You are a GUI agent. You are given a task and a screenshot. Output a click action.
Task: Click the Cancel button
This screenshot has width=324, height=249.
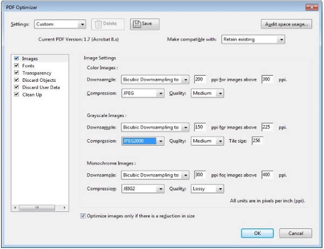[x=295, y=233]
